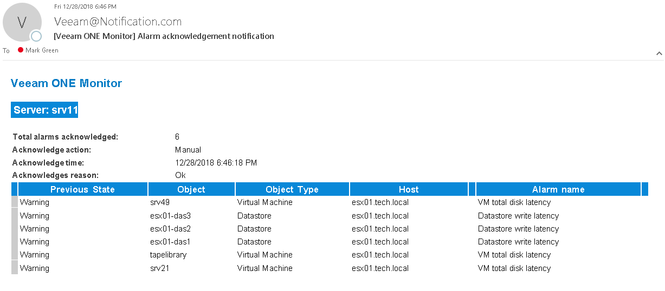Click object esx01-das3
665x291 pixels.
170,216
